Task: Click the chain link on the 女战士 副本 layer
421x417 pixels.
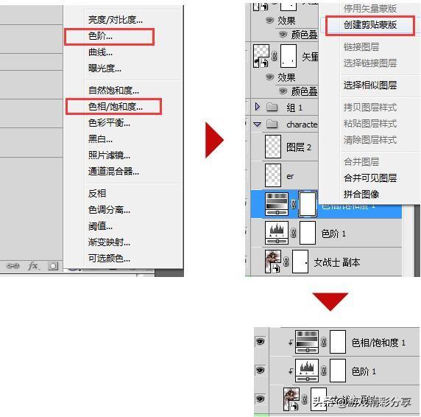Action: point(286,262)
